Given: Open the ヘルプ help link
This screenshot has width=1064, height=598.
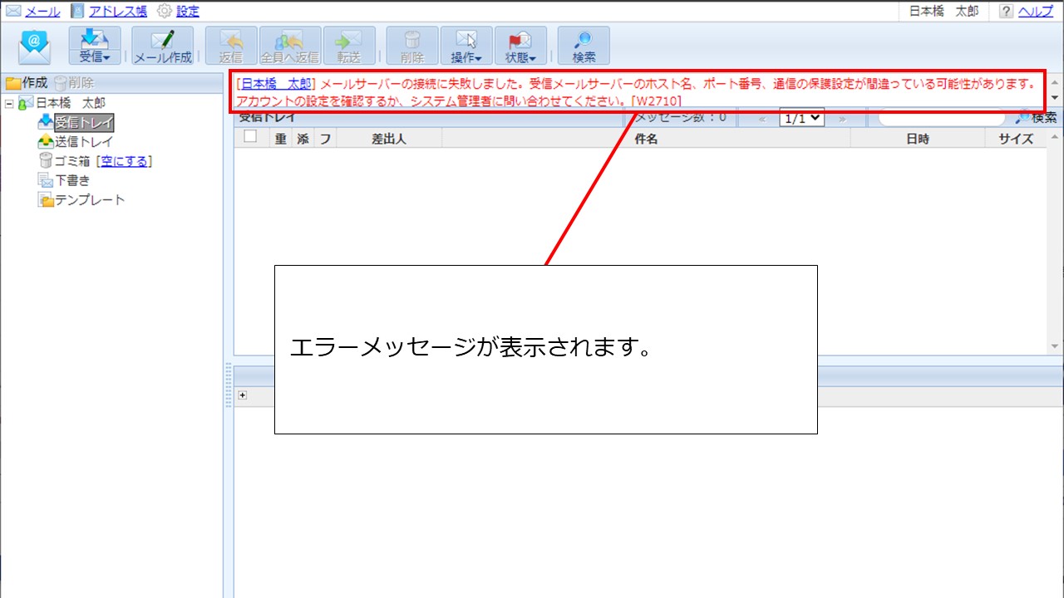Looking at the screenshot, I should tap(1036, 12).
